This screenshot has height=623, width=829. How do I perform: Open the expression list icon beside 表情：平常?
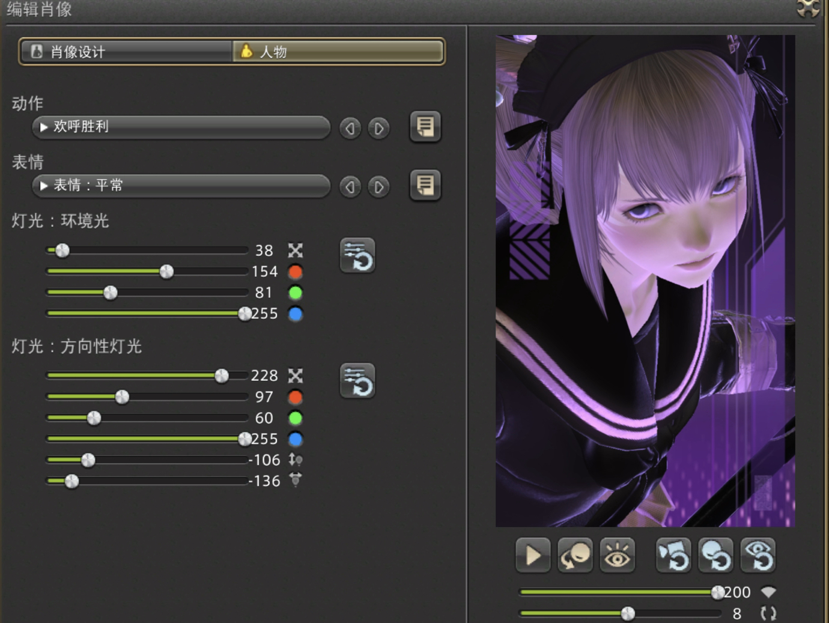pyautogui.click(x=425, y=185)
